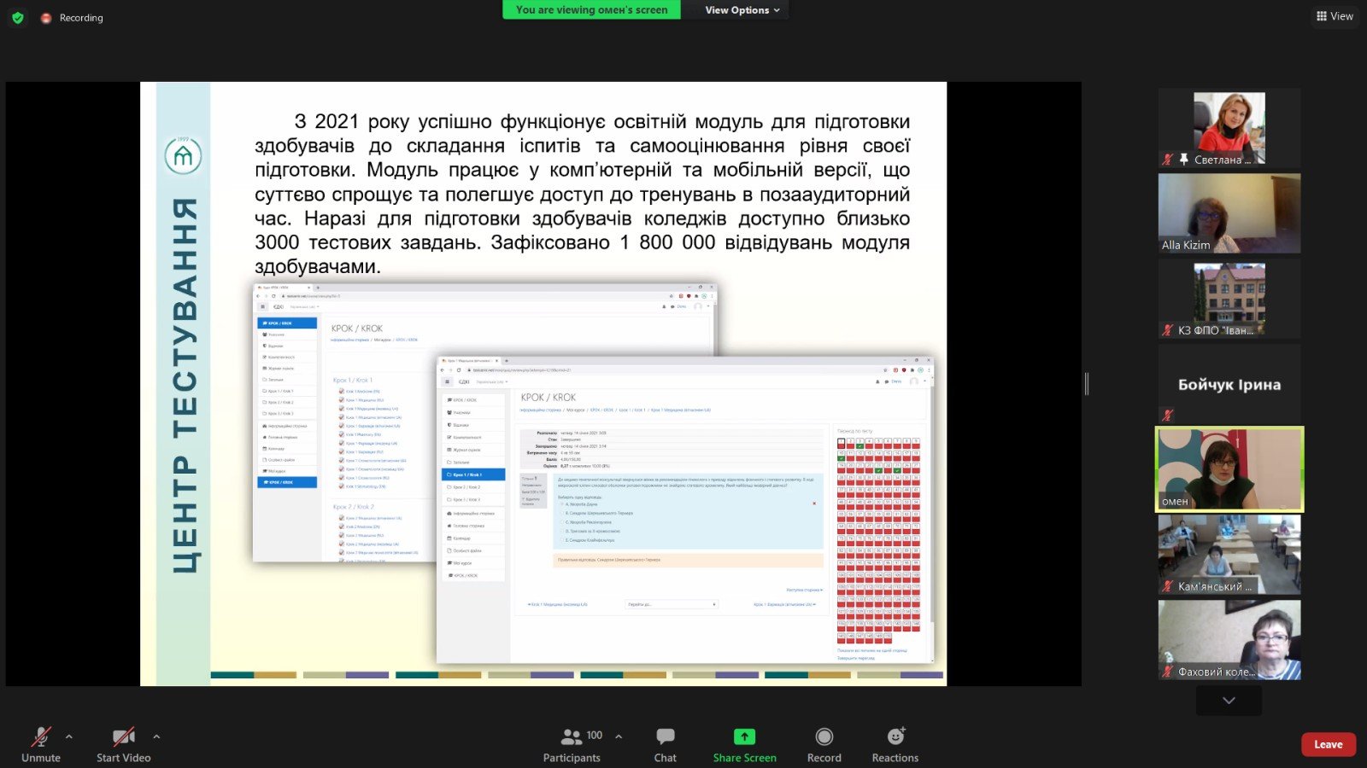
Task: Expand the arrow next to Participants
Action: point(619,736)
